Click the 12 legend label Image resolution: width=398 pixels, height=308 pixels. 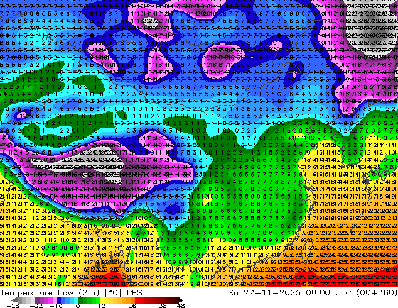coord(102,305)
